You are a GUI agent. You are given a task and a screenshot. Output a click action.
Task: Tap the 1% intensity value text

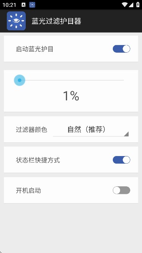coord(71,96)
